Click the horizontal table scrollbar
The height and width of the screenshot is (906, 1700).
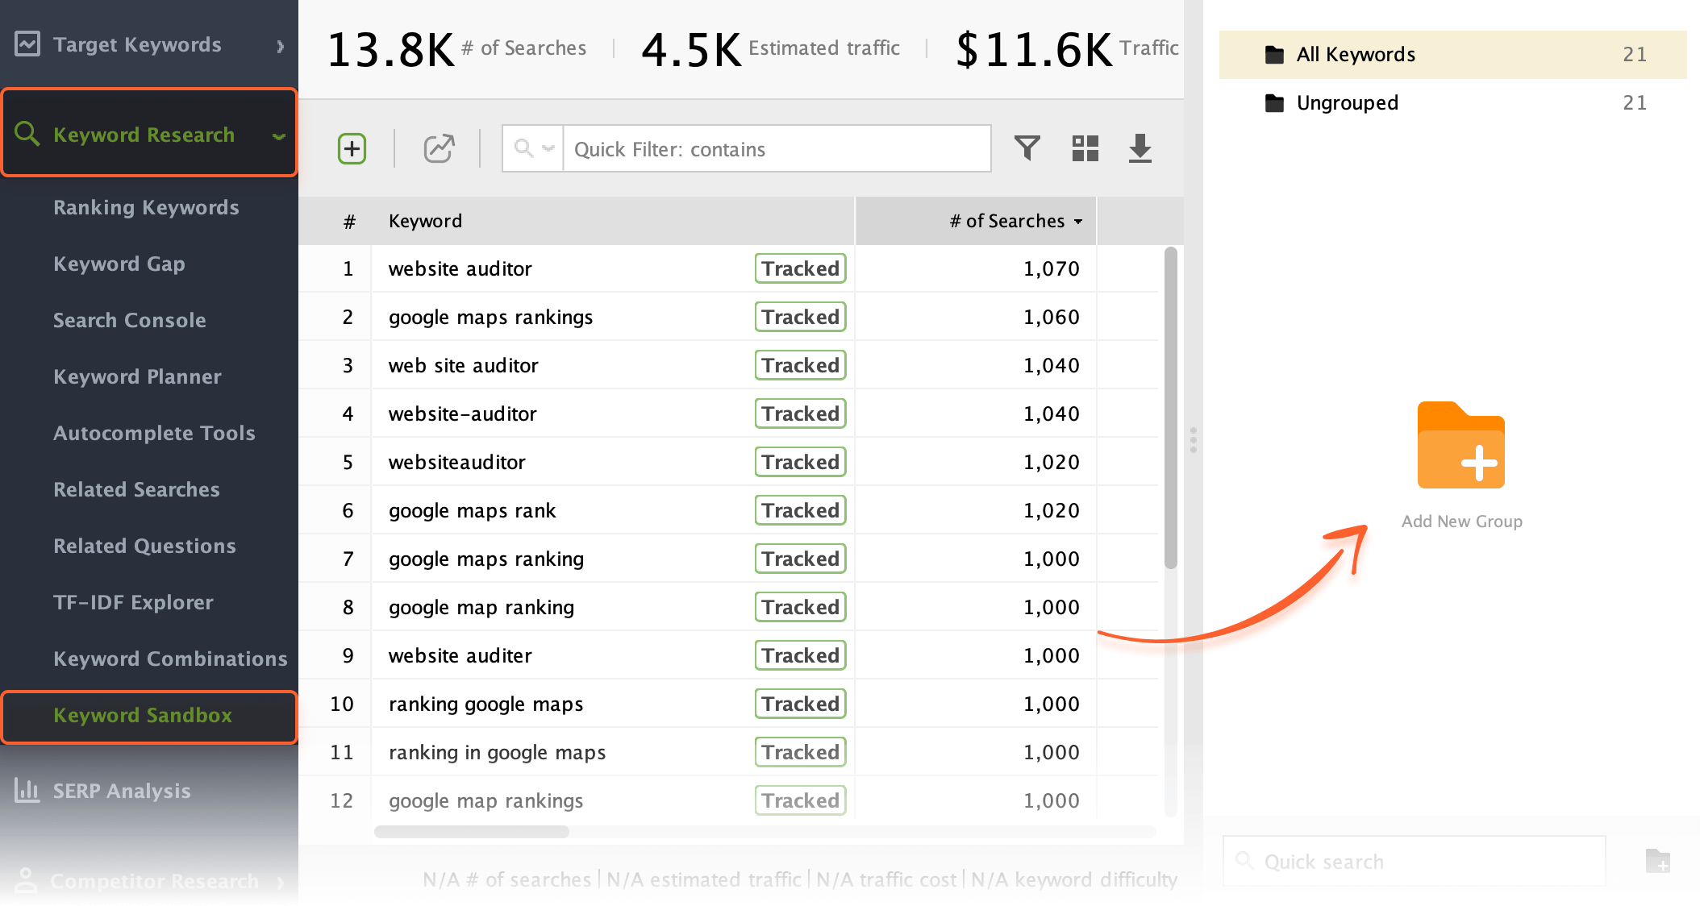(472, 832)
